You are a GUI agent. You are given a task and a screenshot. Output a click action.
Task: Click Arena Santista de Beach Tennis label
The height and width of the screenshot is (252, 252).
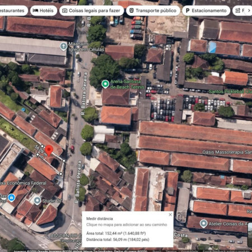click(127, 84)
